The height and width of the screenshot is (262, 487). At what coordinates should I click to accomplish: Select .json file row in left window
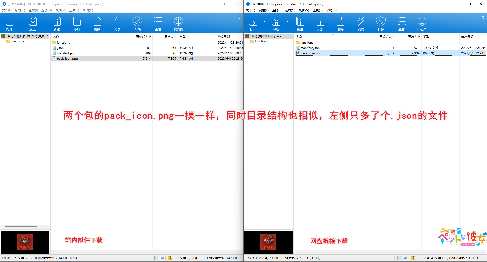[147, 48]
